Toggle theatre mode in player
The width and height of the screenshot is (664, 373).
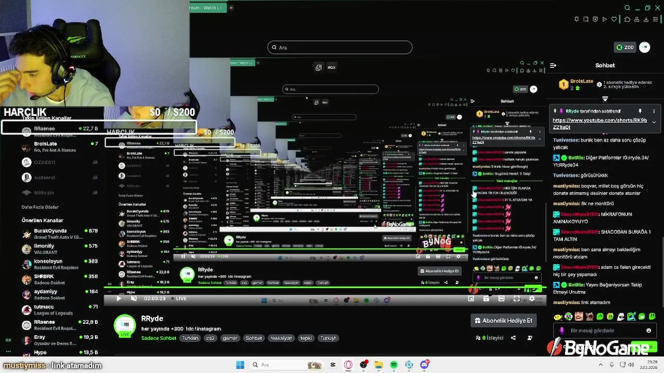501,299
